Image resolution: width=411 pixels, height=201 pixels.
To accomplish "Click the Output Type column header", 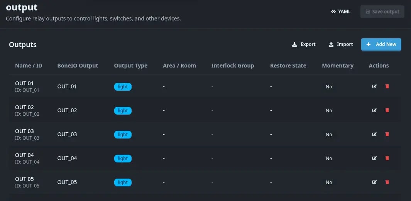I will (130, 66).
